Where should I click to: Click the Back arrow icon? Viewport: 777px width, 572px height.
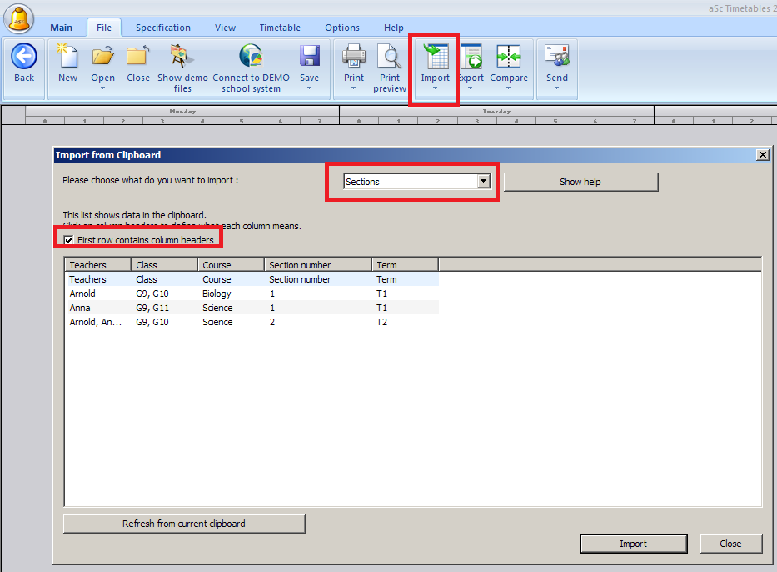[x=24, y=57]
